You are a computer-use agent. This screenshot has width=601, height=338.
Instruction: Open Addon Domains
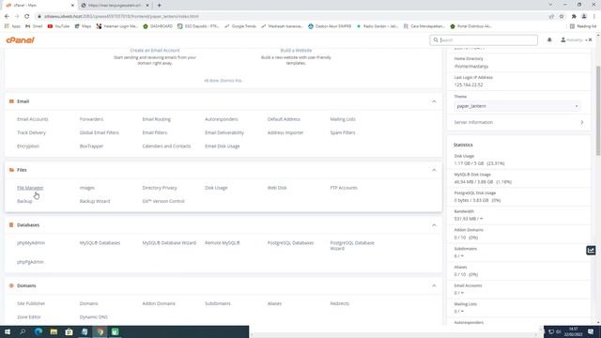point(159,303)
